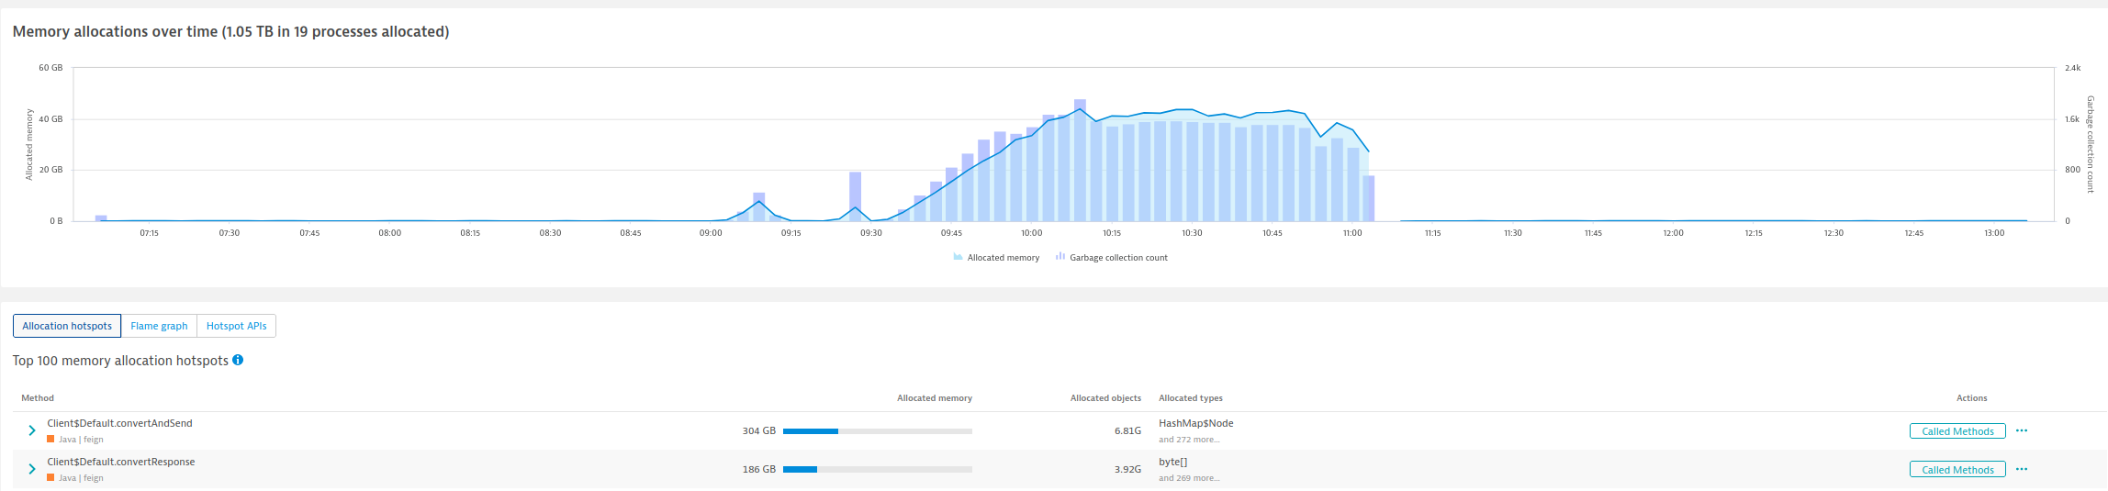The image size is (2108, 491).
Task: Open more options for convertAndSend row
Action: [x=2021, y=430]
